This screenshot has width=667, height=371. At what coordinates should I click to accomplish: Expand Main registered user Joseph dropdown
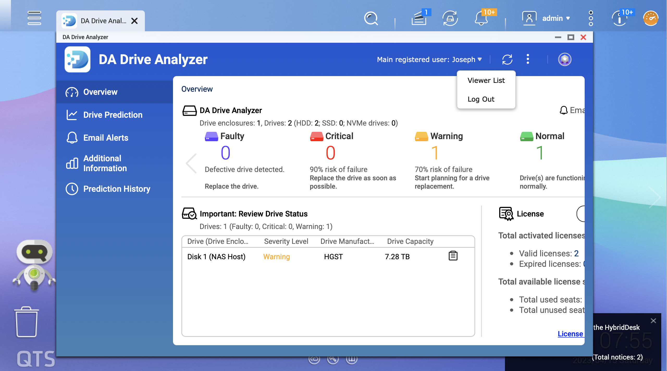pos(429,60)
